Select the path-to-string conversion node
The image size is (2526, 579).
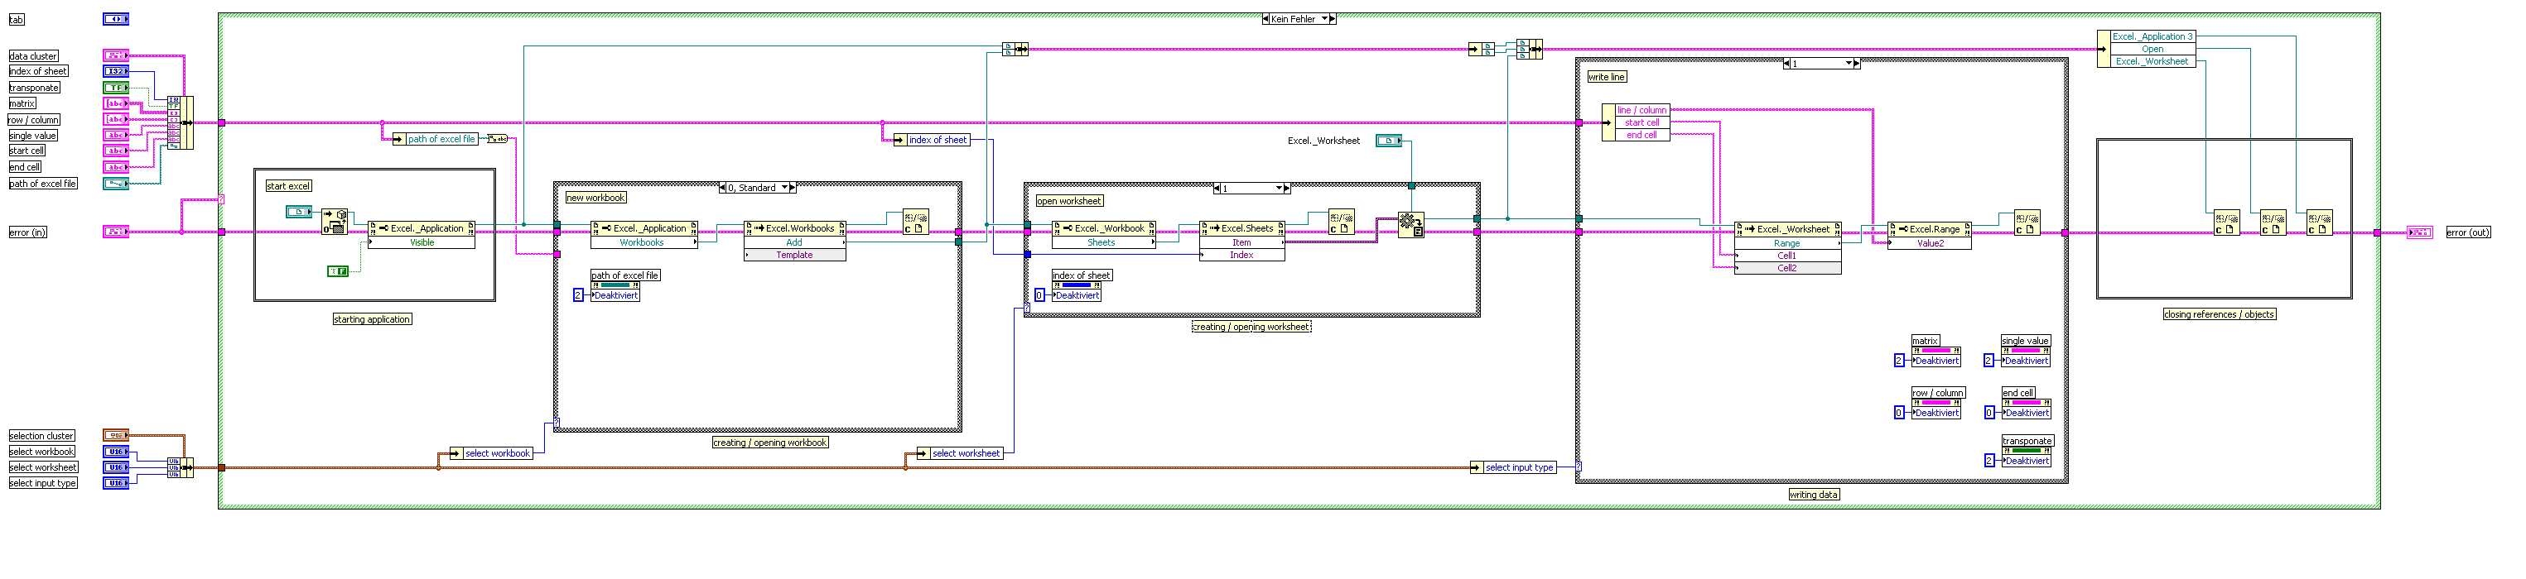tap(497, 139)
